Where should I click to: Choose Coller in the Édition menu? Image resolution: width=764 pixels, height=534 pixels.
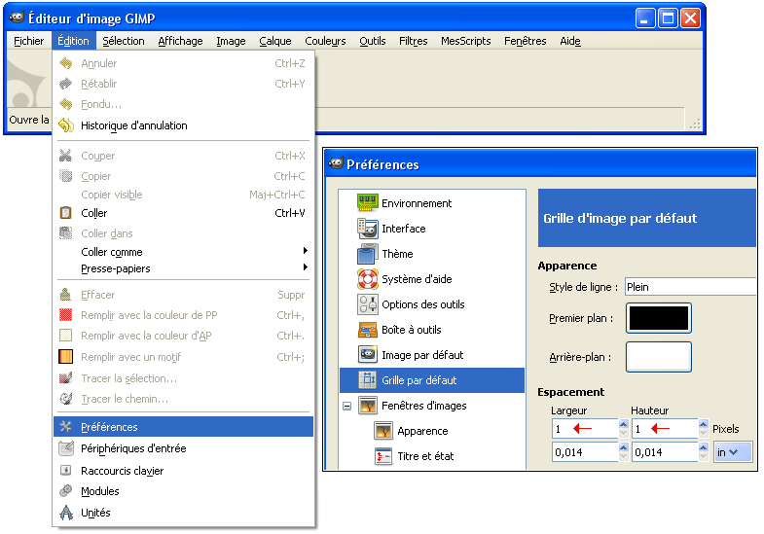pos(183,213)
